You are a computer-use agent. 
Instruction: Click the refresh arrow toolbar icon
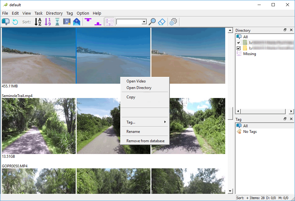(15, 22)
